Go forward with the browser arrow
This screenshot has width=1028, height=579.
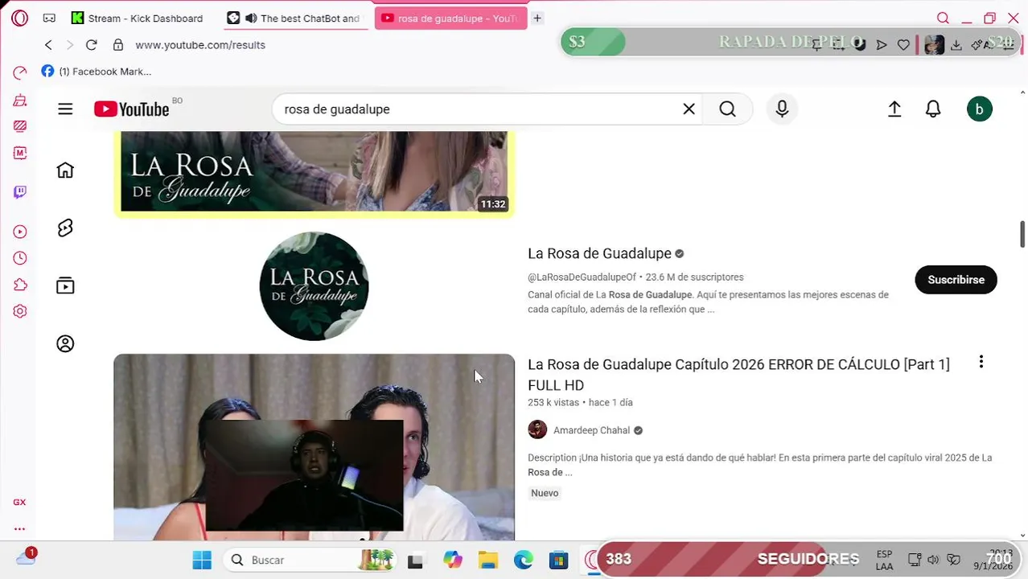tap(69, 45)
